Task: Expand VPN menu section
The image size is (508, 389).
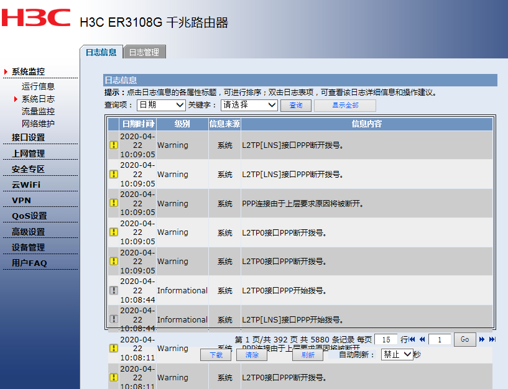Action: pos(21,201)
